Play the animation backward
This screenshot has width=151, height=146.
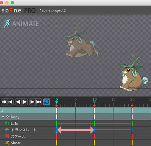[x=18, y=102]
